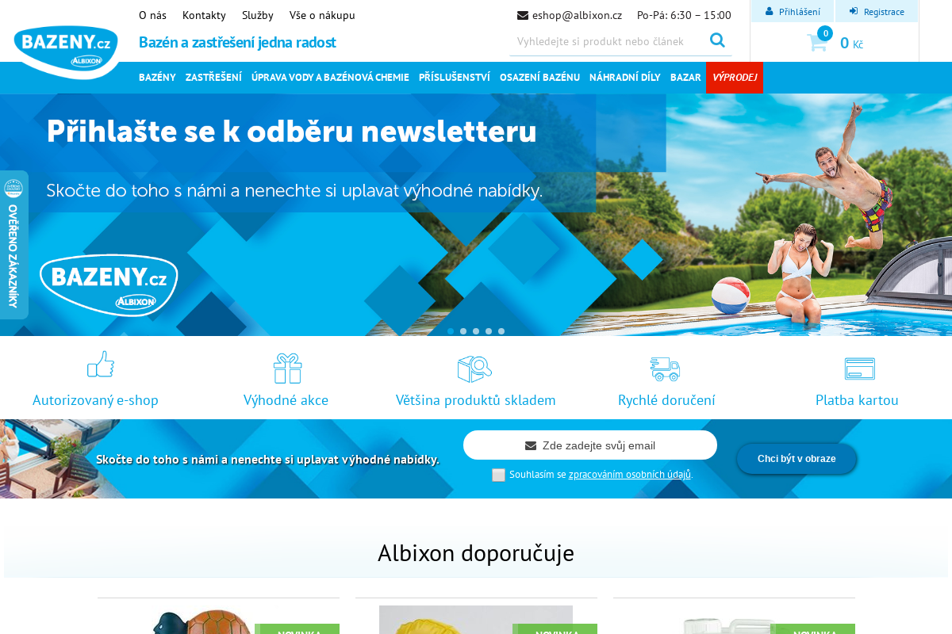Click the Albixon doporučuje heading
952x634 pixels.
[476, 553]
